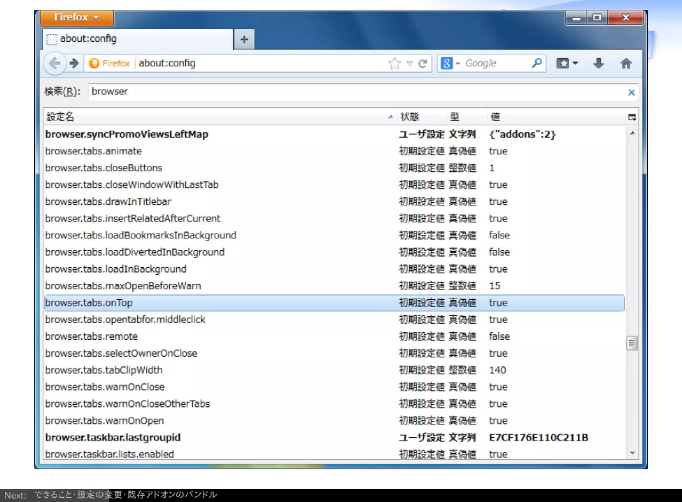Viewport: 682px width, 502px height.
Task: Go to the home page icon
Action: pos(626,63)
